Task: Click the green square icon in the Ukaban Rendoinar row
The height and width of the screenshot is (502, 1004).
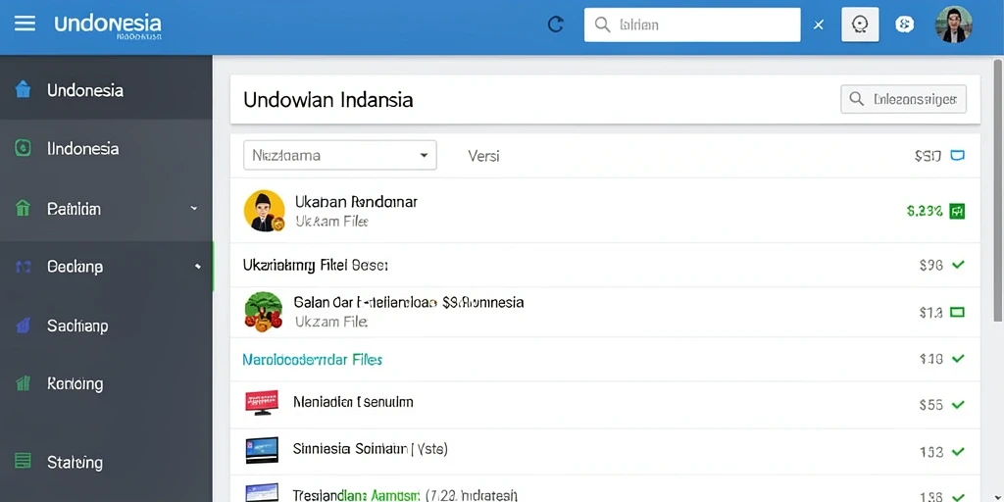Action: pos(957,211)
